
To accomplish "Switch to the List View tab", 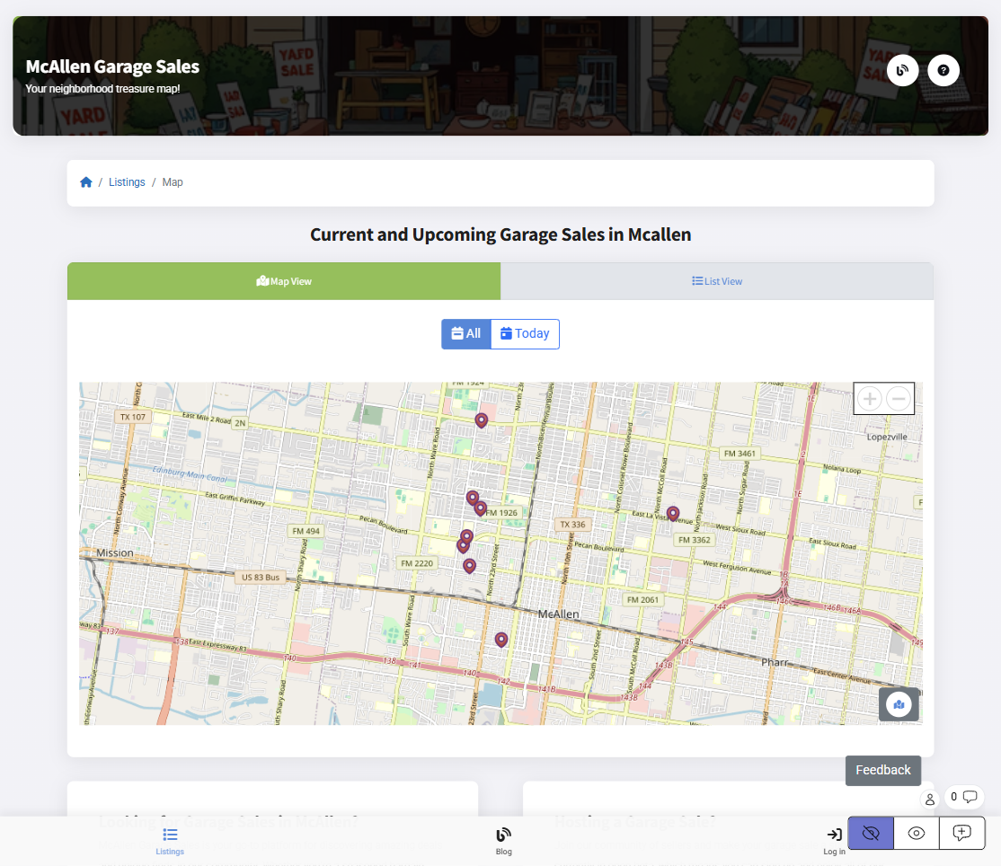I will point(716,281).
